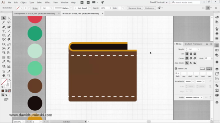Select the Eyedropper tool
This screenshot has height=123, width=220.
coord(4,61)
